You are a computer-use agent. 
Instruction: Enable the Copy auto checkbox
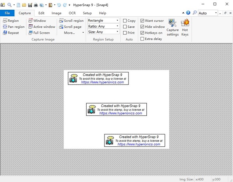tap(125, 21)
